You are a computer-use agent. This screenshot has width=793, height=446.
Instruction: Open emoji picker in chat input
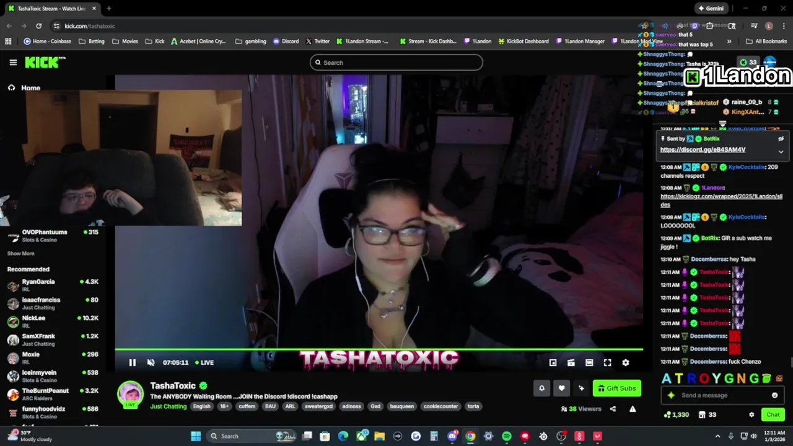[774, 395]
